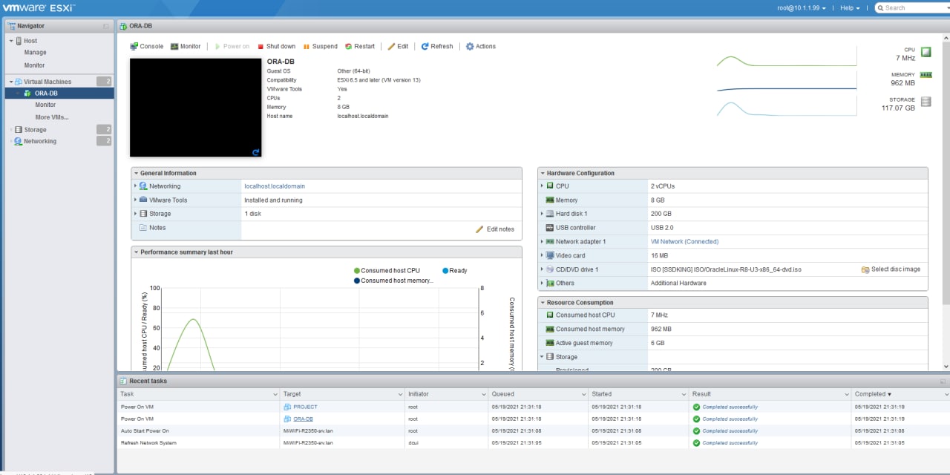
Task: Expand the Networking row in General Information
Action: 135,186
